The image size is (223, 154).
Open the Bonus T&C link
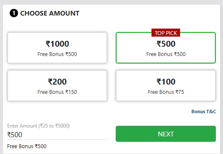click(x=204, y=112)
